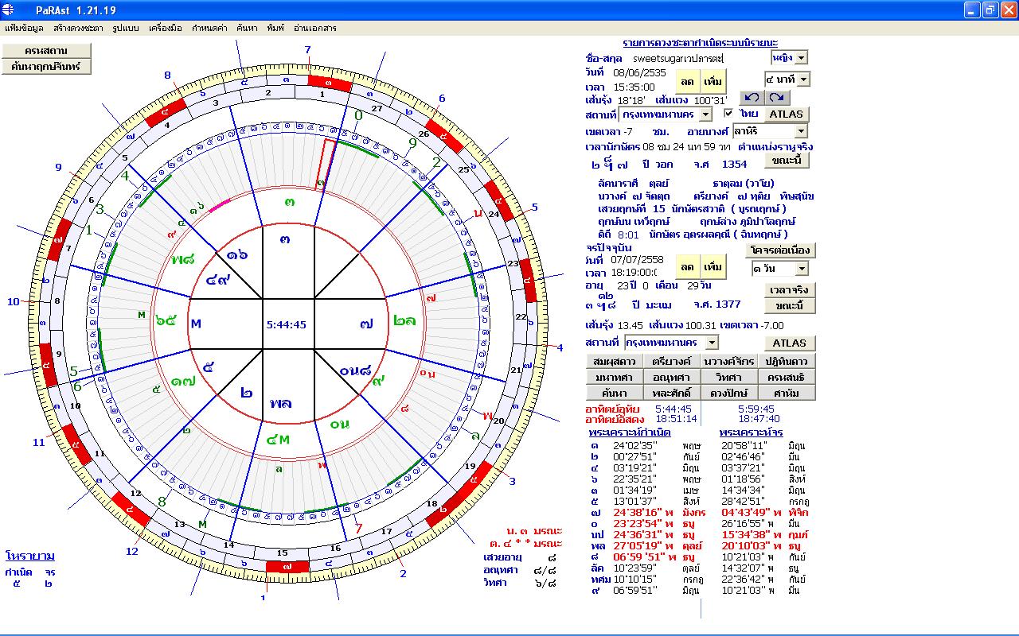Click the ดวงปักษ์ button
Image resolution: width=1019 pixels, height=636 pixels.
pyautogui.click(x=728, y=393)
